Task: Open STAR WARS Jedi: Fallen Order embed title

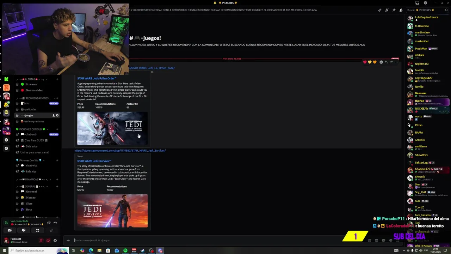Action: click(97, 78)
